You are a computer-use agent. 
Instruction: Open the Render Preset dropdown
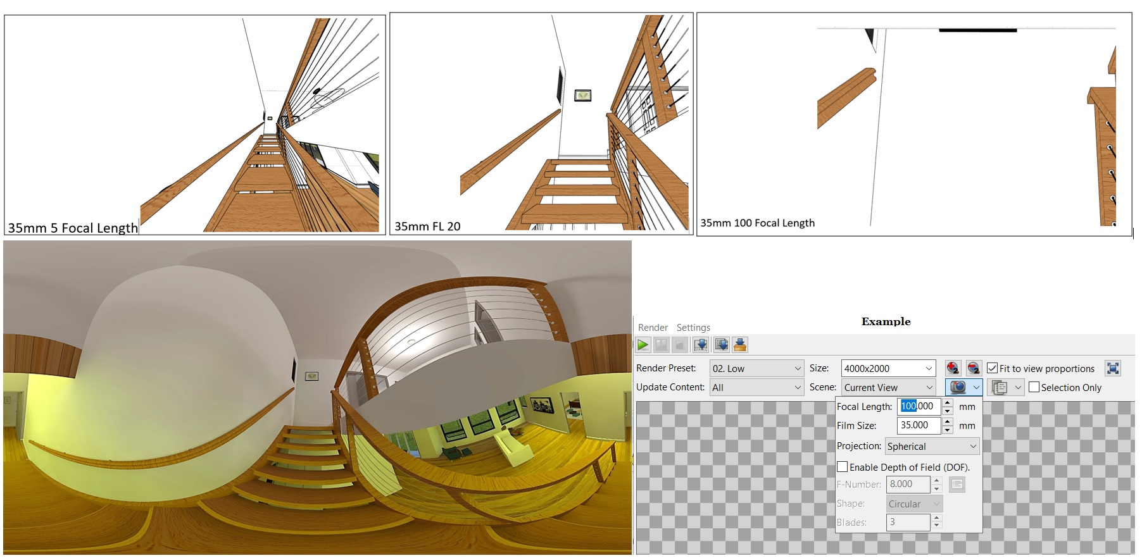pos(756,368)
